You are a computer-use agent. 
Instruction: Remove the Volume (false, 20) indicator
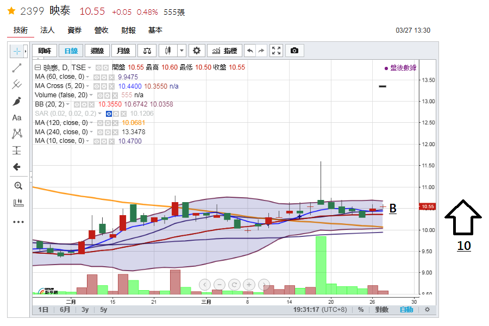pyautogui.click(x=115, y=96)
